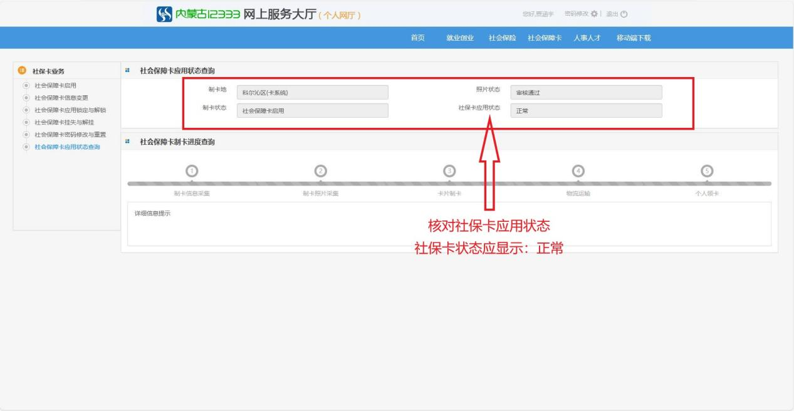This screenshot has height=411, width=794.
Task: Open the 就业创业 navigation menu
Action: coord(459,38)
